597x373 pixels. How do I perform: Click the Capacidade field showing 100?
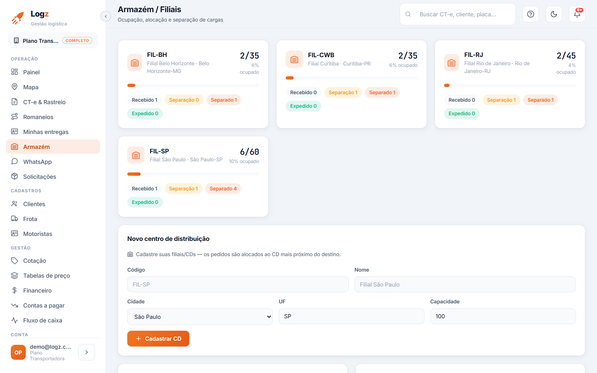pos(503,316)
